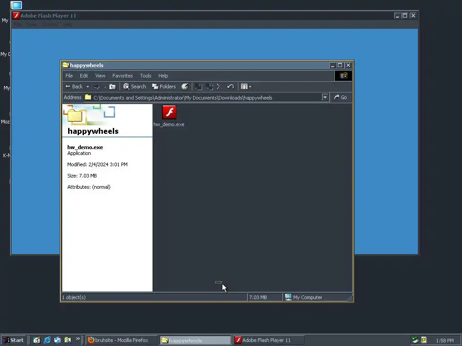Open the Help menu in Adobe Flash Player window
This screenshot has height=346, width=462.
(68, 24)
